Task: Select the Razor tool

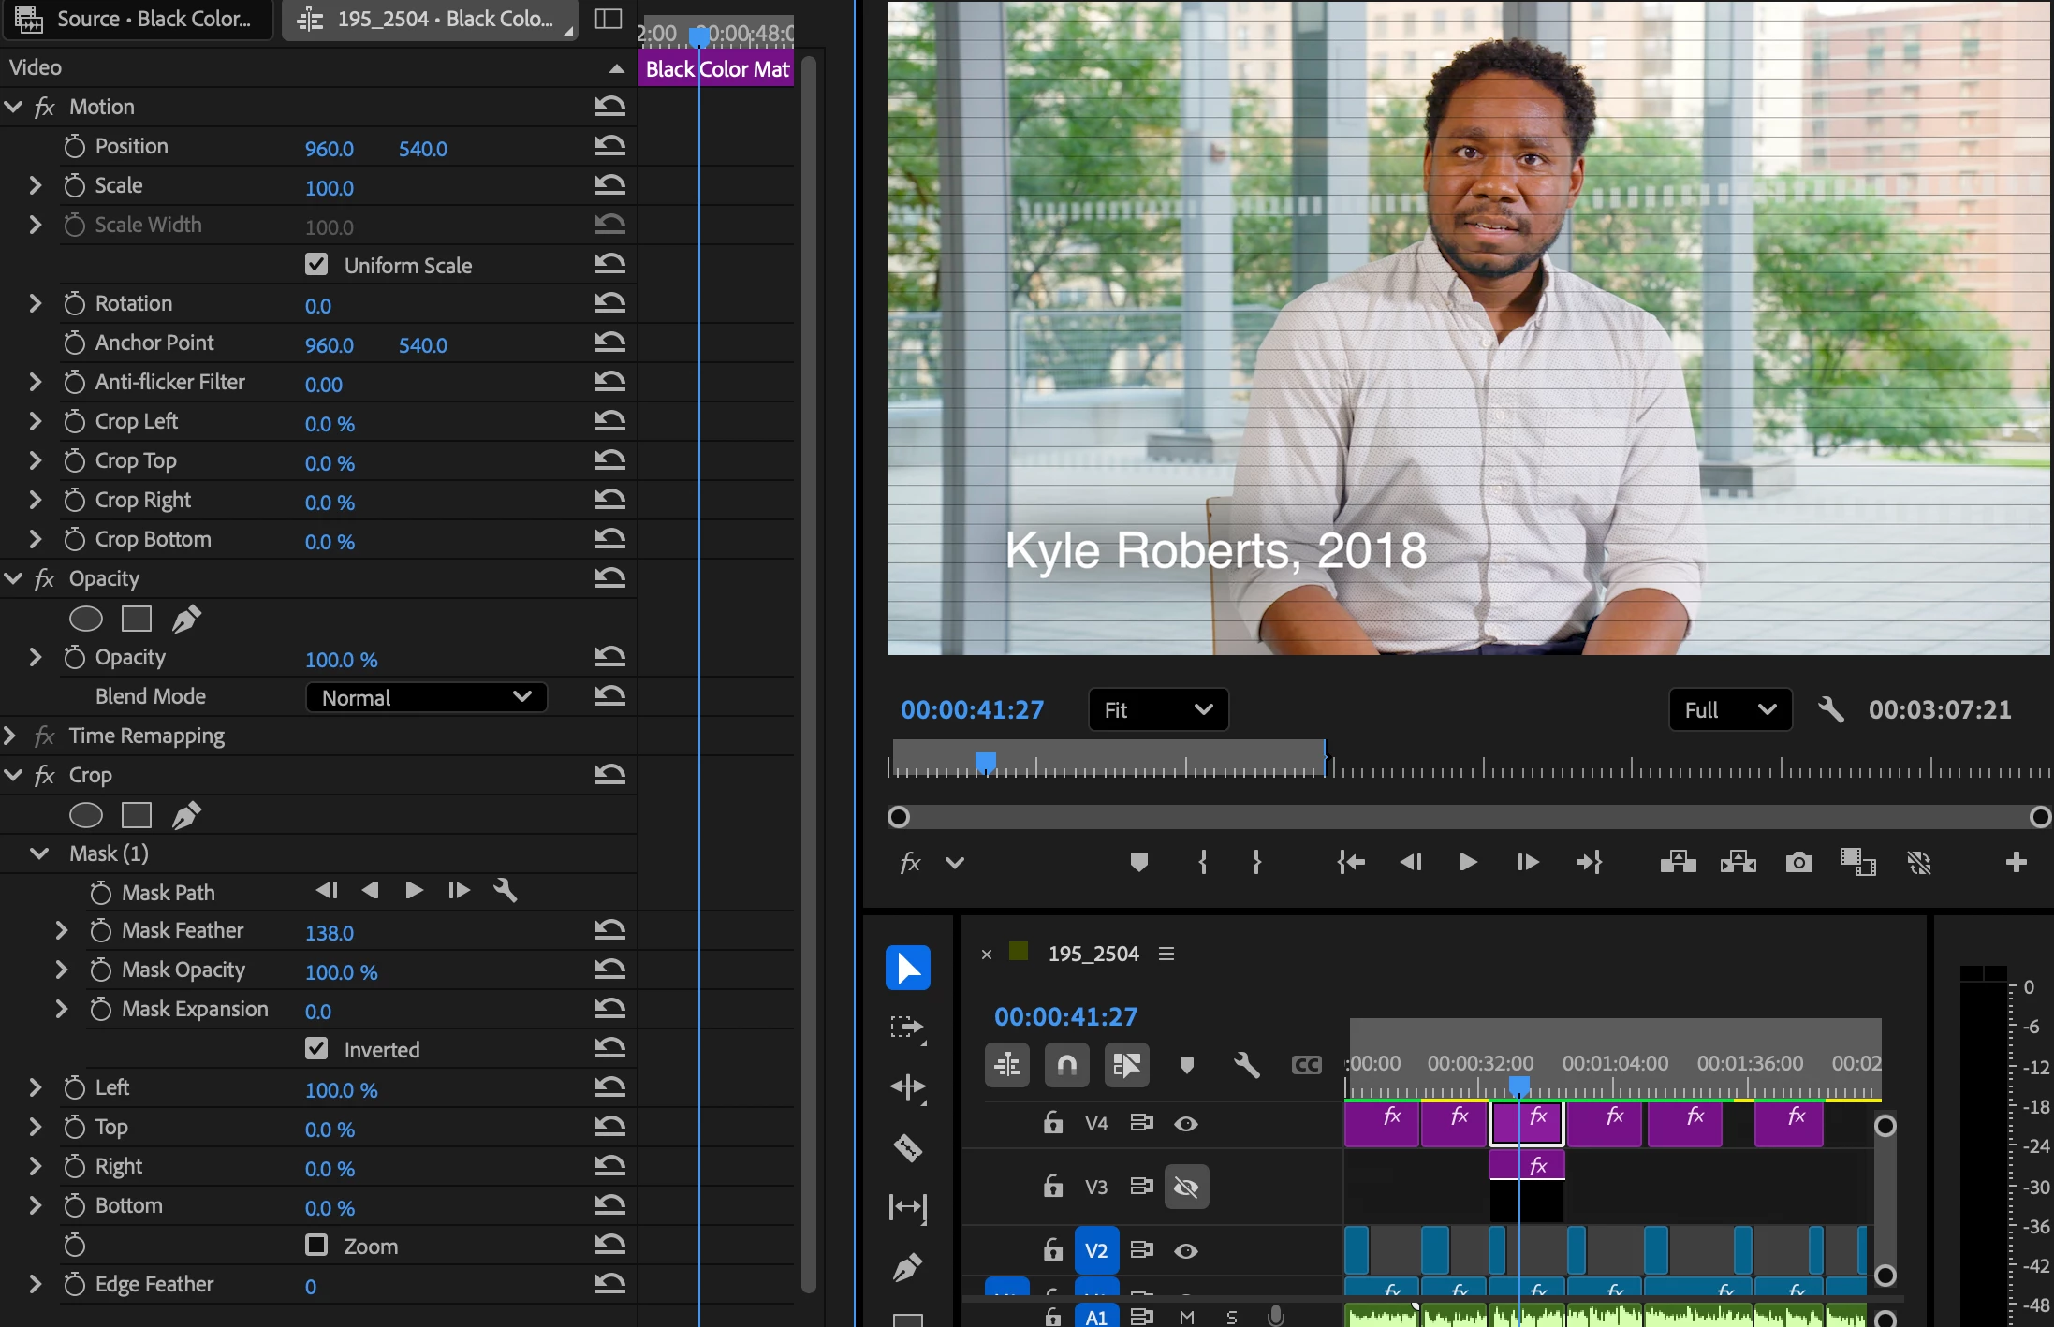Action: (907, 1147)
